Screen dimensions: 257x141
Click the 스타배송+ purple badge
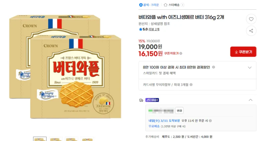click(152, 100)
